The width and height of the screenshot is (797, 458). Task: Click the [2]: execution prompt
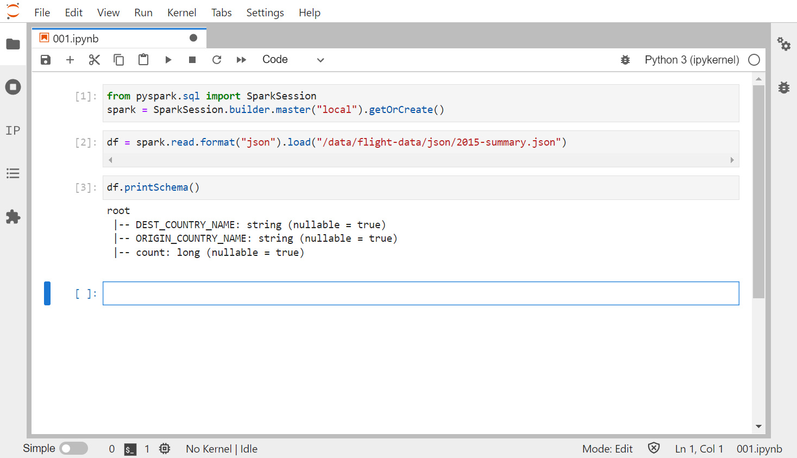(x=86, y=142)
